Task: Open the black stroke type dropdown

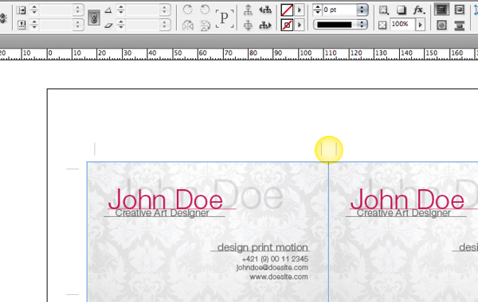Action: [x=340, y=25]
